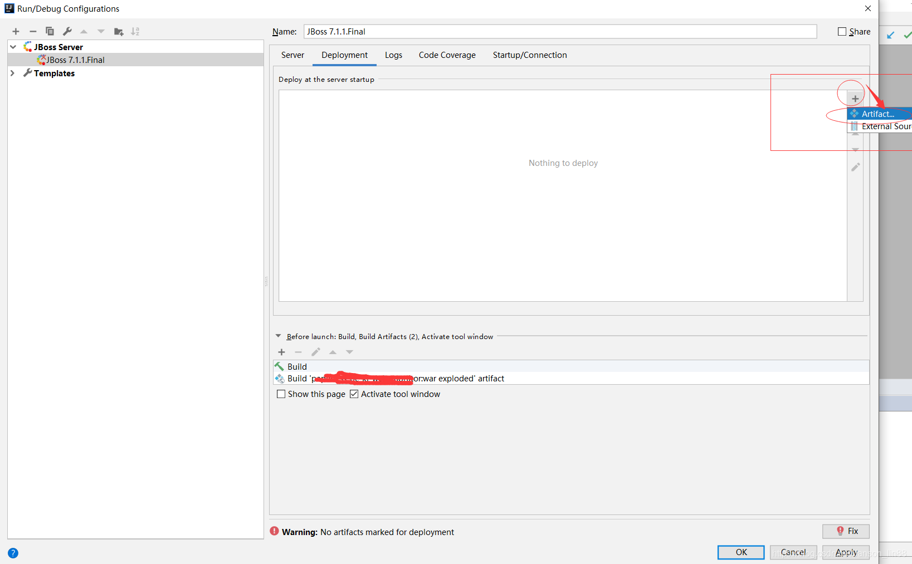Select Build war exploded artifact row
Image resolution: width=912 pixels, height=564 pixels.
[571, 379]
